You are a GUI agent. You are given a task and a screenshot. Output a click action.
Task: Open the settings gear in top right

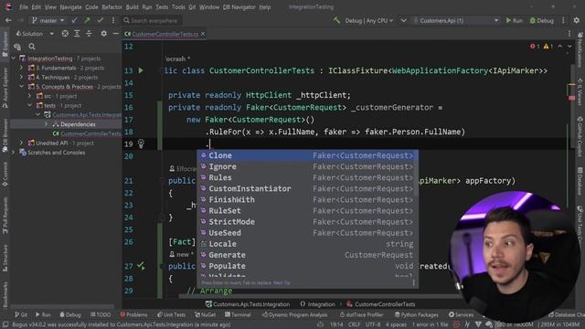click(577, 20)
